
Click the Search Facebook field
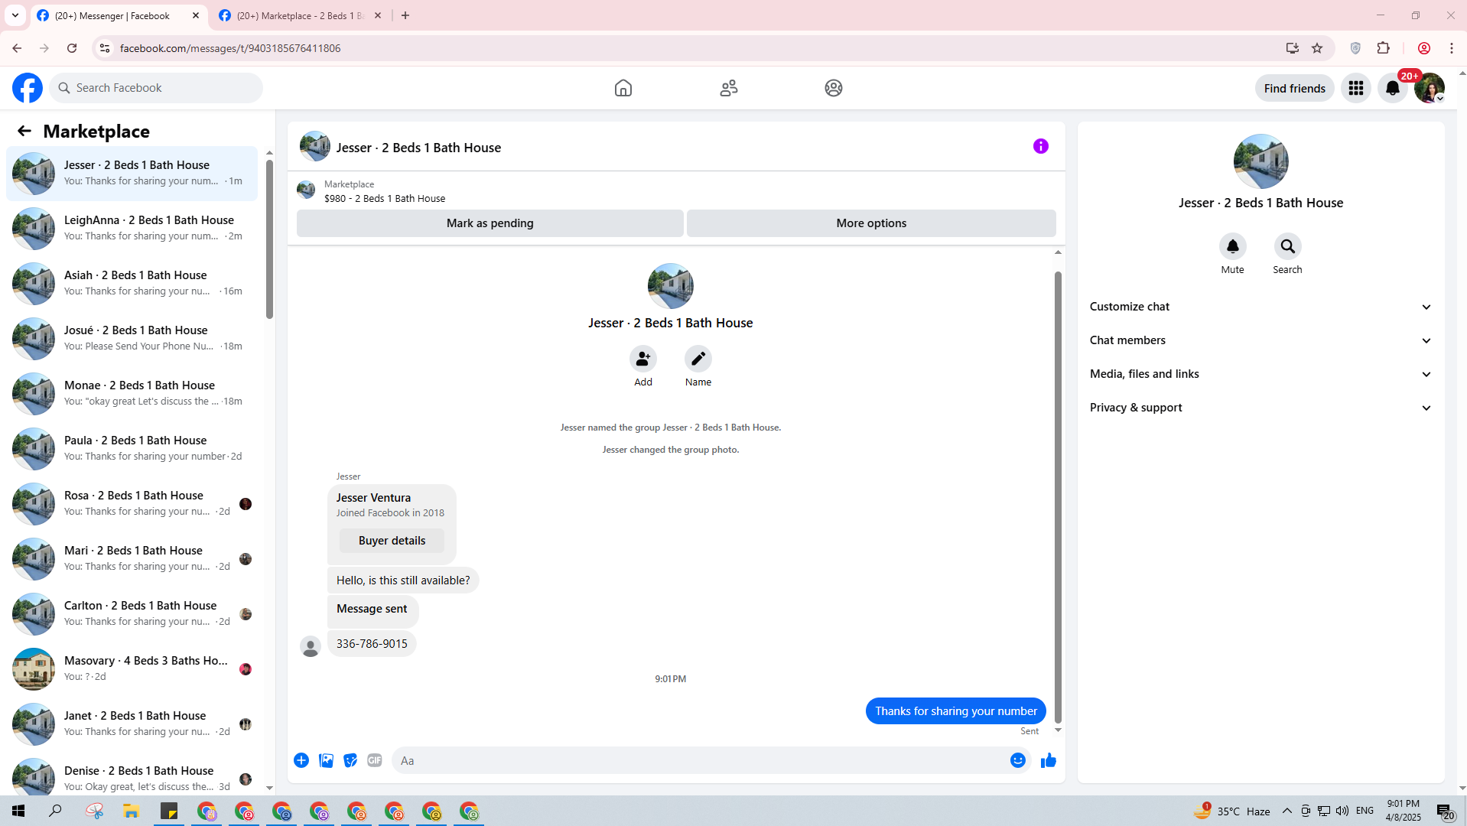157,88
